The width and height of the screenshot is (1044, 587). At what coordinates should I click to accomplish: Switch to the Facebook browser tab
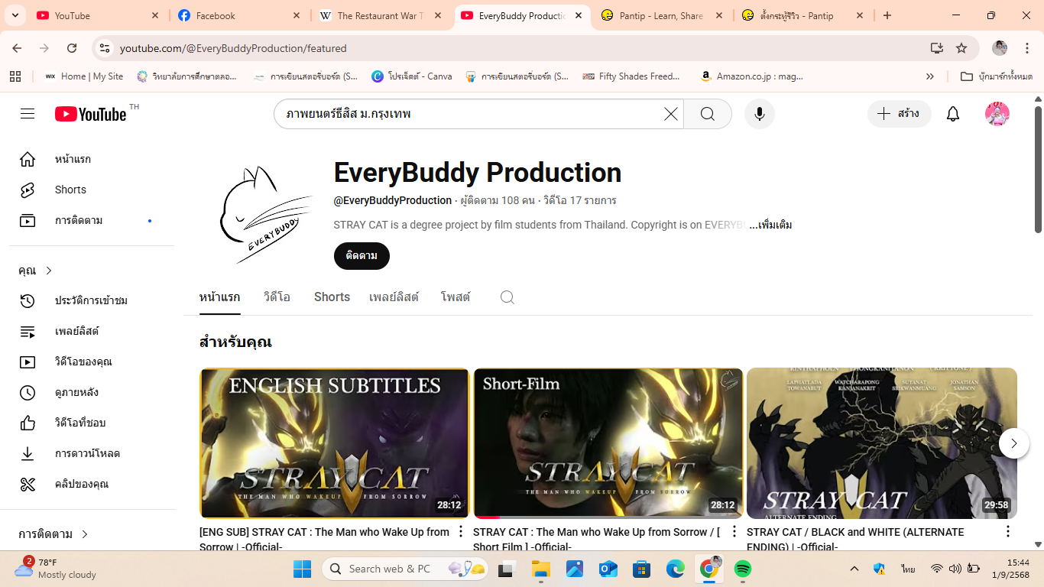[239, 15]
